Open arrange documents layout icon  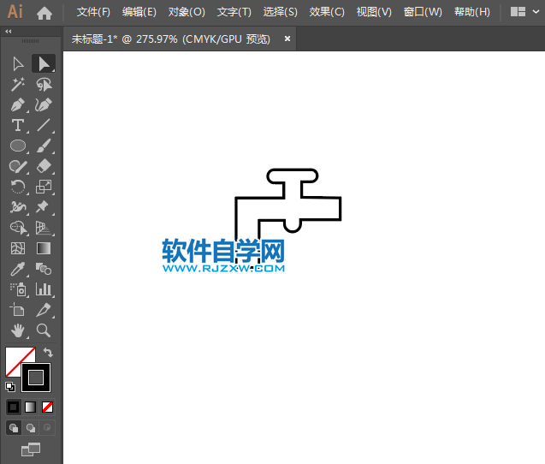[518, 12]
